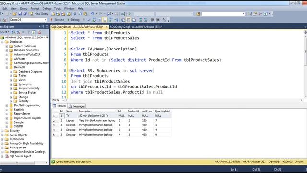Expand the Security node under ARAFAH server

pyautogui.click(x=2, y=131)
